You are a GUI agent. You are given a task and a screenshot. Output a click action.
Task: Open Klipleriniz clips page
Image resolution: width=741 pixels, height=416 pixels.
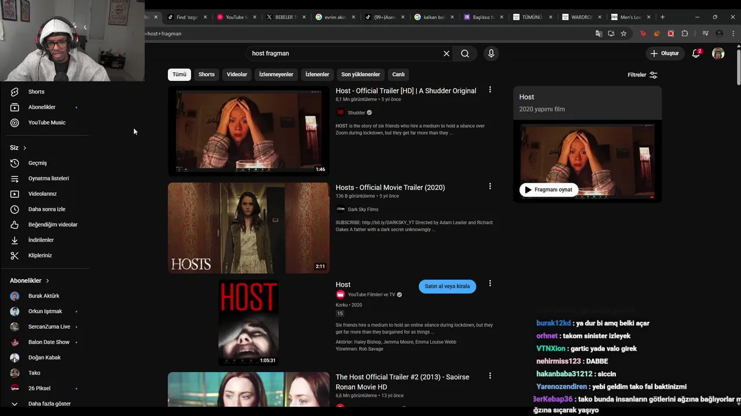[x=40, y=255]
